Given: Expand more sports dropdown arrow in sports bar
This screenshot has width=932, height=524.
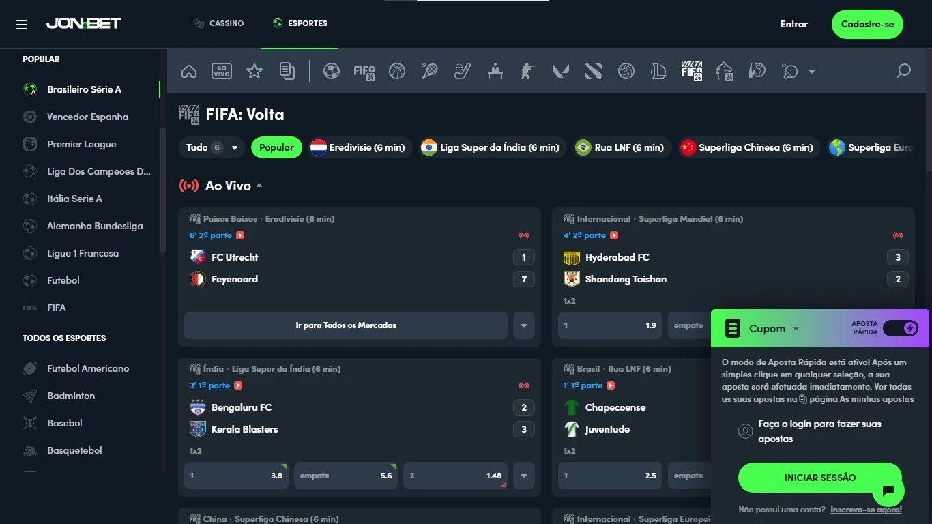Looking at the screenshot, I should click(x=812, y=71).
